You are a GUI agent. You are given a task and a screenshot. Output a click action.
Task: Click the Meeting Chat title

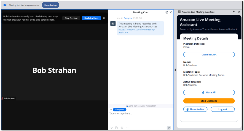click(x=141, y=12)
